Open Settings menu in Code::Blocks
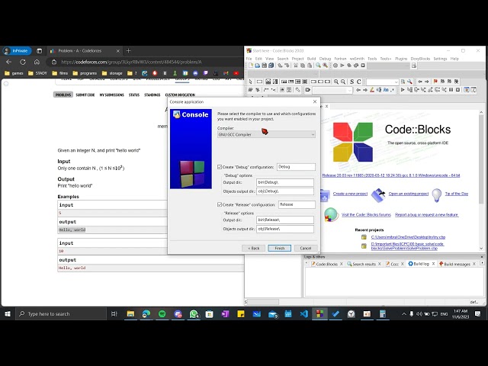 (x=440, y=59)
